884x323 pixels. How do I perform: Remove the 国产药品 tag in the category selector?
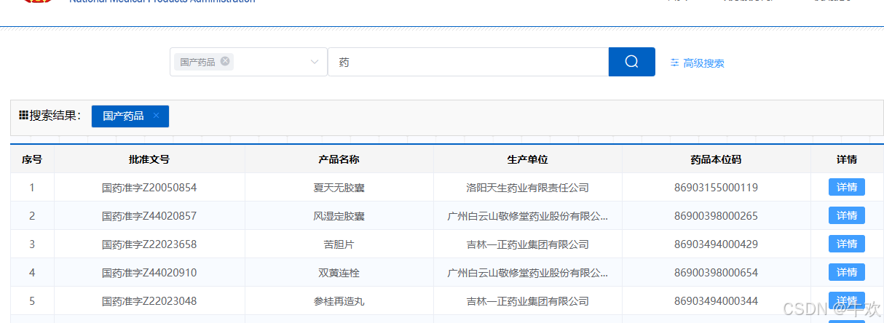point(225,61)
